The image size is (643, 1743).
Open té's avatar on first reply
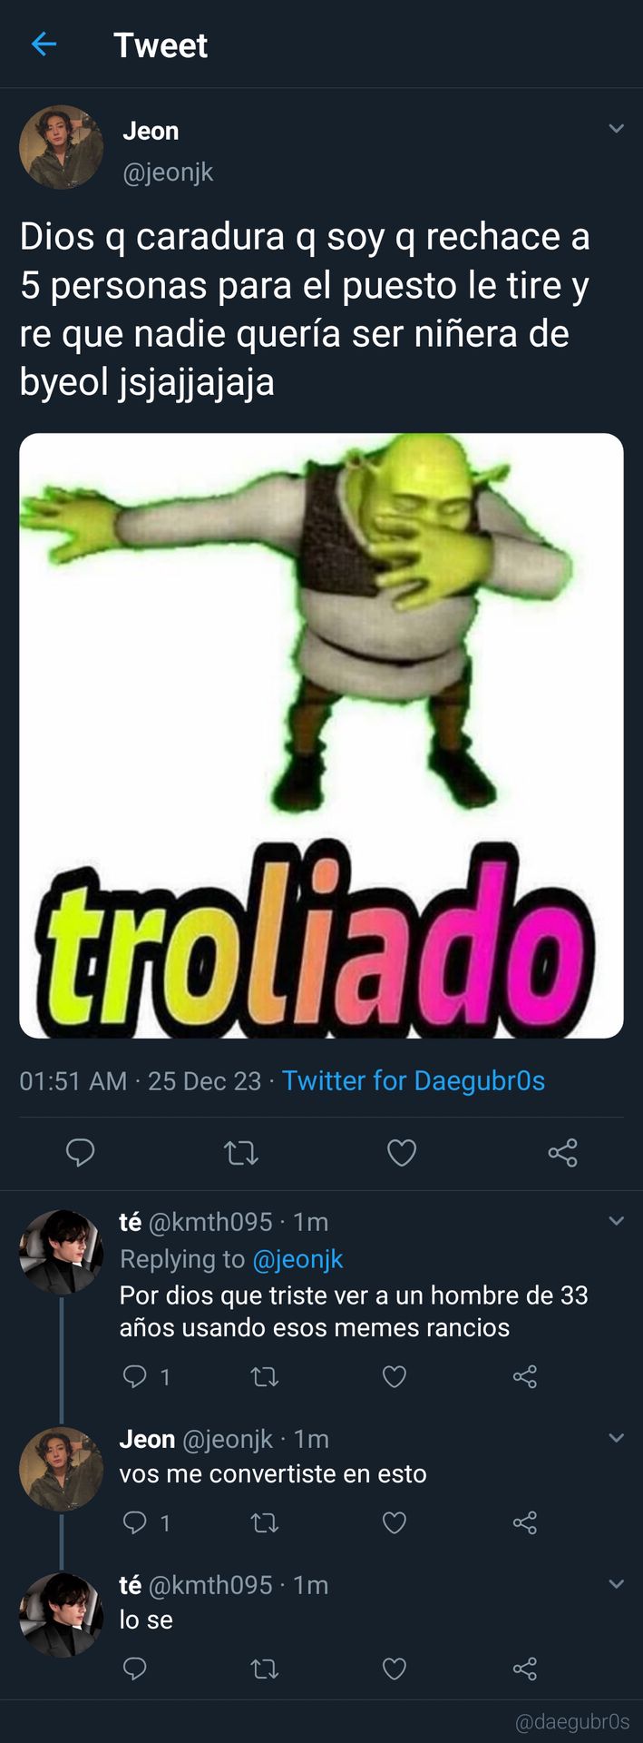click(x=61, y=1252)
